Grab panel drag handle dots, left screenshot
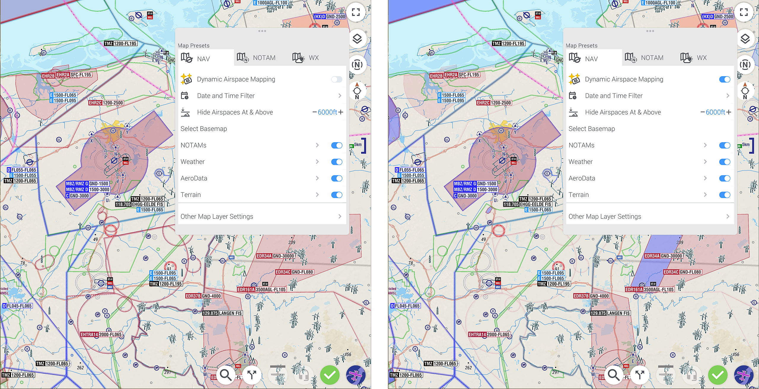This screenshot has height=389, width=759. tap(262, 31)
